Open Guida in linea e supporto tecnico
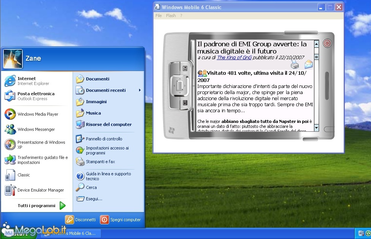The height and width of the screenshot is (239, 371). (x=108, y=176)
